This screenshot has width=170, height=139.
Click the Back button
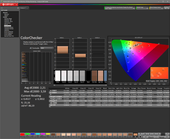150,137
